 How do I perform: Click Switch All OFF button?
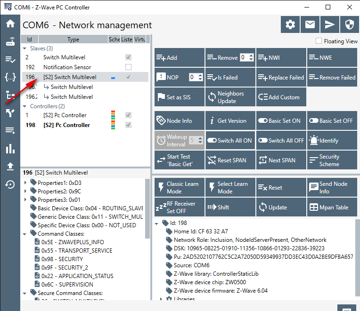tap(281, 140)
